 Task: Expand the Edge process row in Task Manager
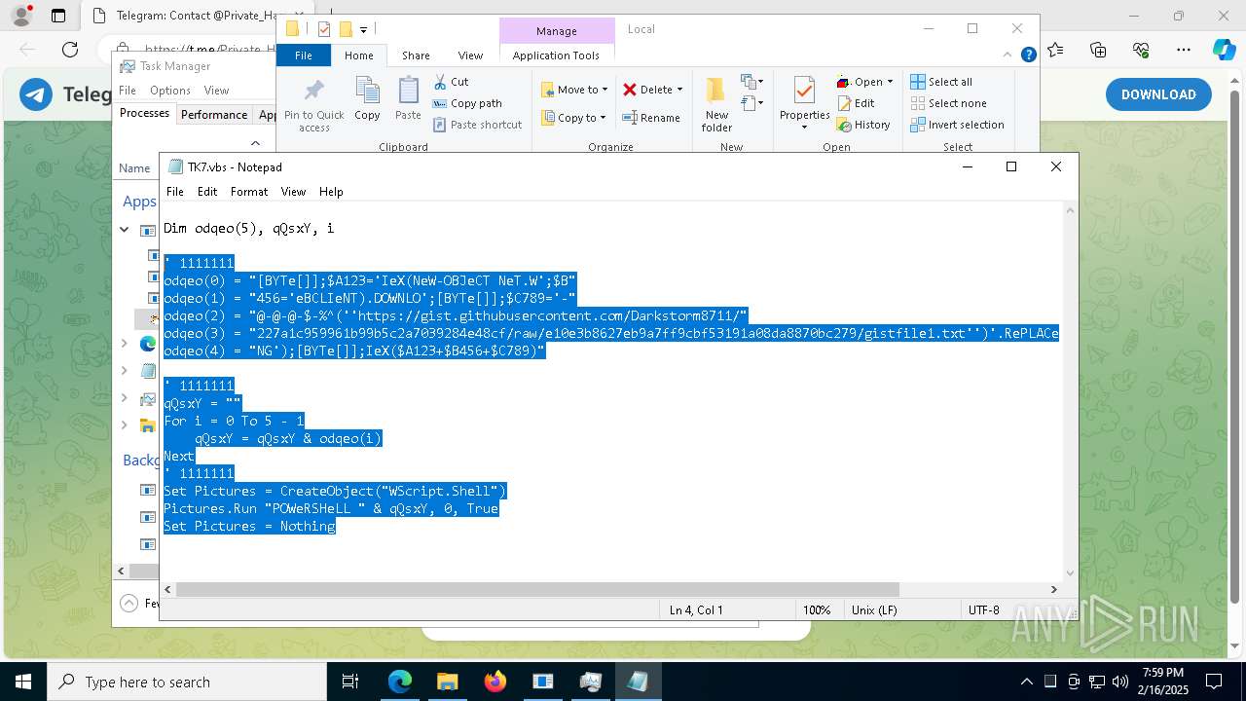click(x=125, y=343)
